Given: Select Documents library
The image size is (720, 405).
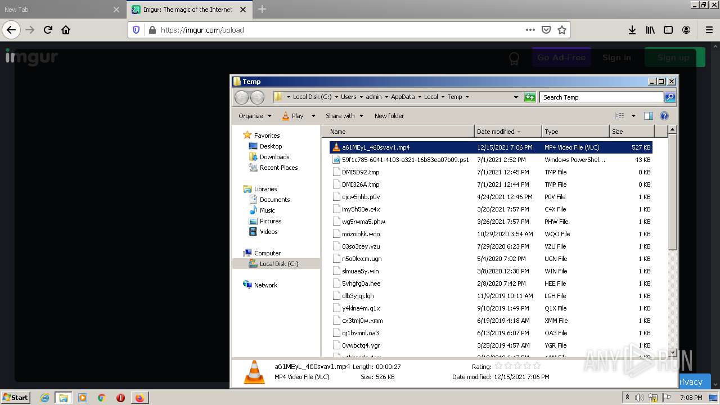Looking at the screenshot, I should point(274,200).
